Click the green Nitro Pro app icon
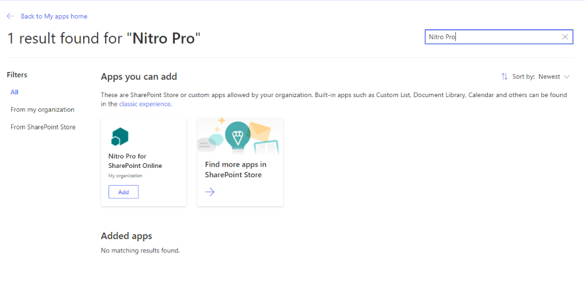This screenshot has width=586, height=296. click(119, 137)
